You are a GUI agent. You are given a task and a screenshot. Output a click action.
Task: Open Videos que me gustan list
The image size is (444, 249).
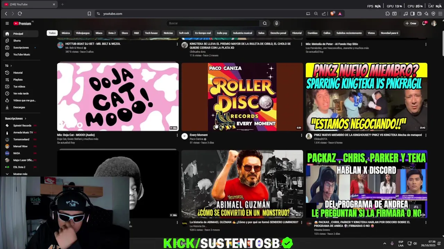(x=20, y=101)
